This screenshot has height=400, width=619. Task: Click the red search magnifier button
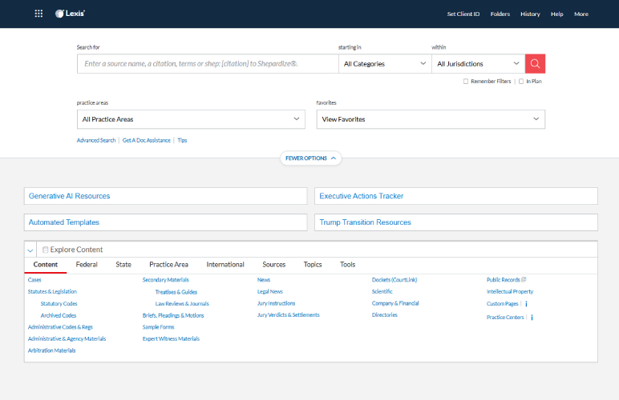535,64
